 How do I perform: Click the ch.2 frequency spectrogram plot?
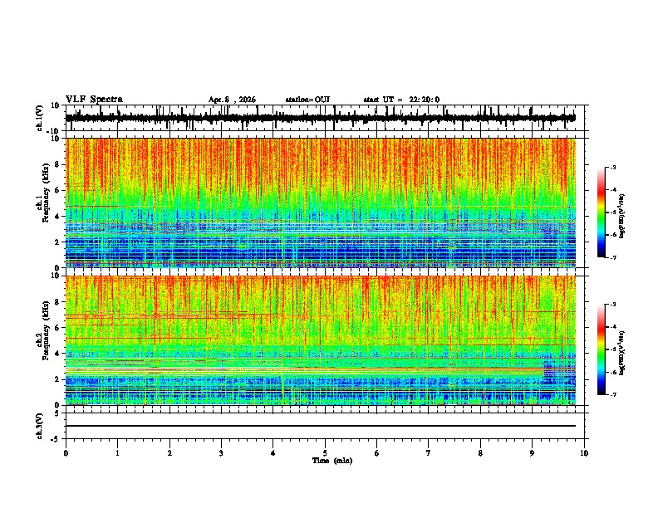(321, 340)
